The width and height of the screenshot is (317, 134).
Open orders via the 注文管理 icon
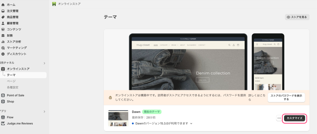click(x=3, y=11)
